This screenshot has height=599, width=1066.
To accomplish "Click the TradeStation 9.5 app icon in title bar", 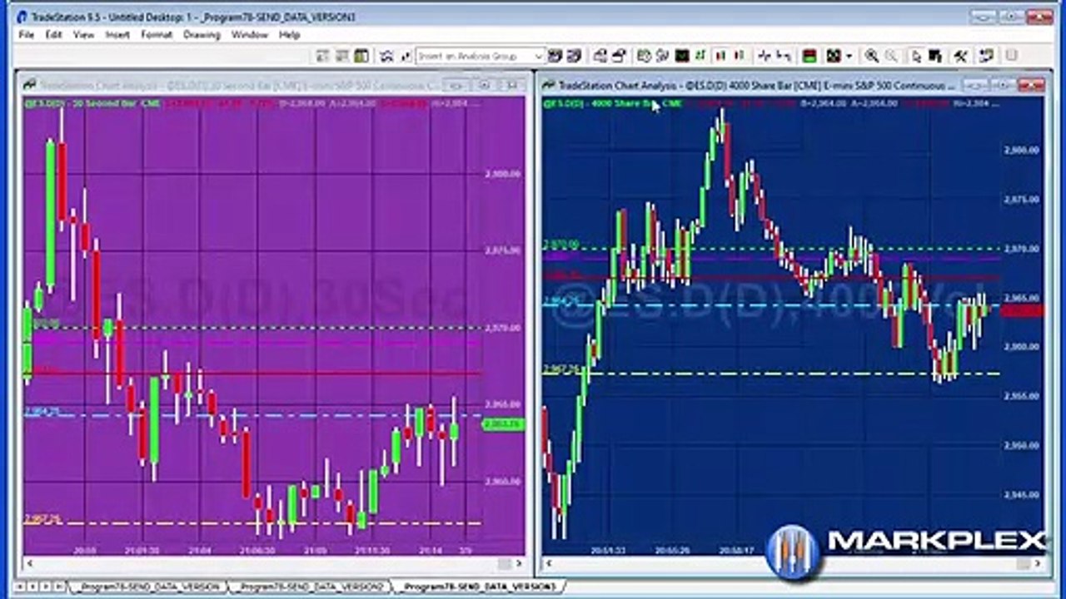I will coord(23,16).
